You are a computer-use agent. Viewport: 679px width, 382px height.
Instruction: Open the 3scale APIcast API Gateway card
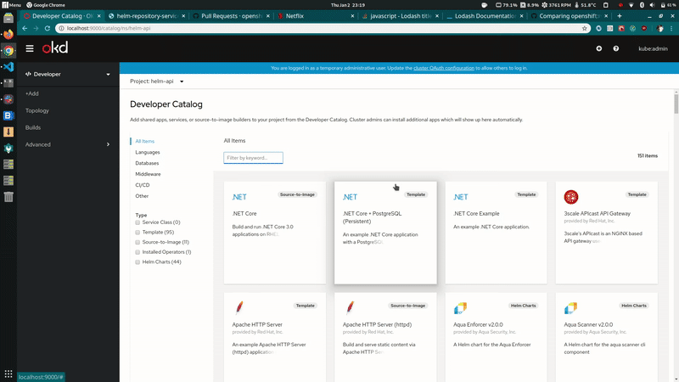point(607,233)
